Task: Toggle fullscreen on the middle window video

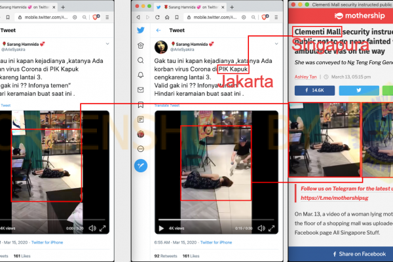Action: (x=271, y=228)
